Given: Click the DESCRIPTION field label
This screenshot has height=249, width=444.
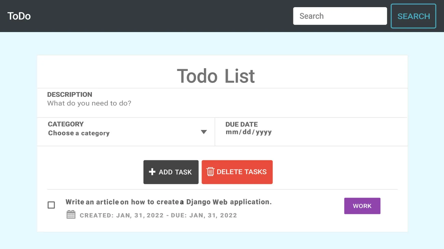Looking at the screenshot, I should [x=70, y=94].
